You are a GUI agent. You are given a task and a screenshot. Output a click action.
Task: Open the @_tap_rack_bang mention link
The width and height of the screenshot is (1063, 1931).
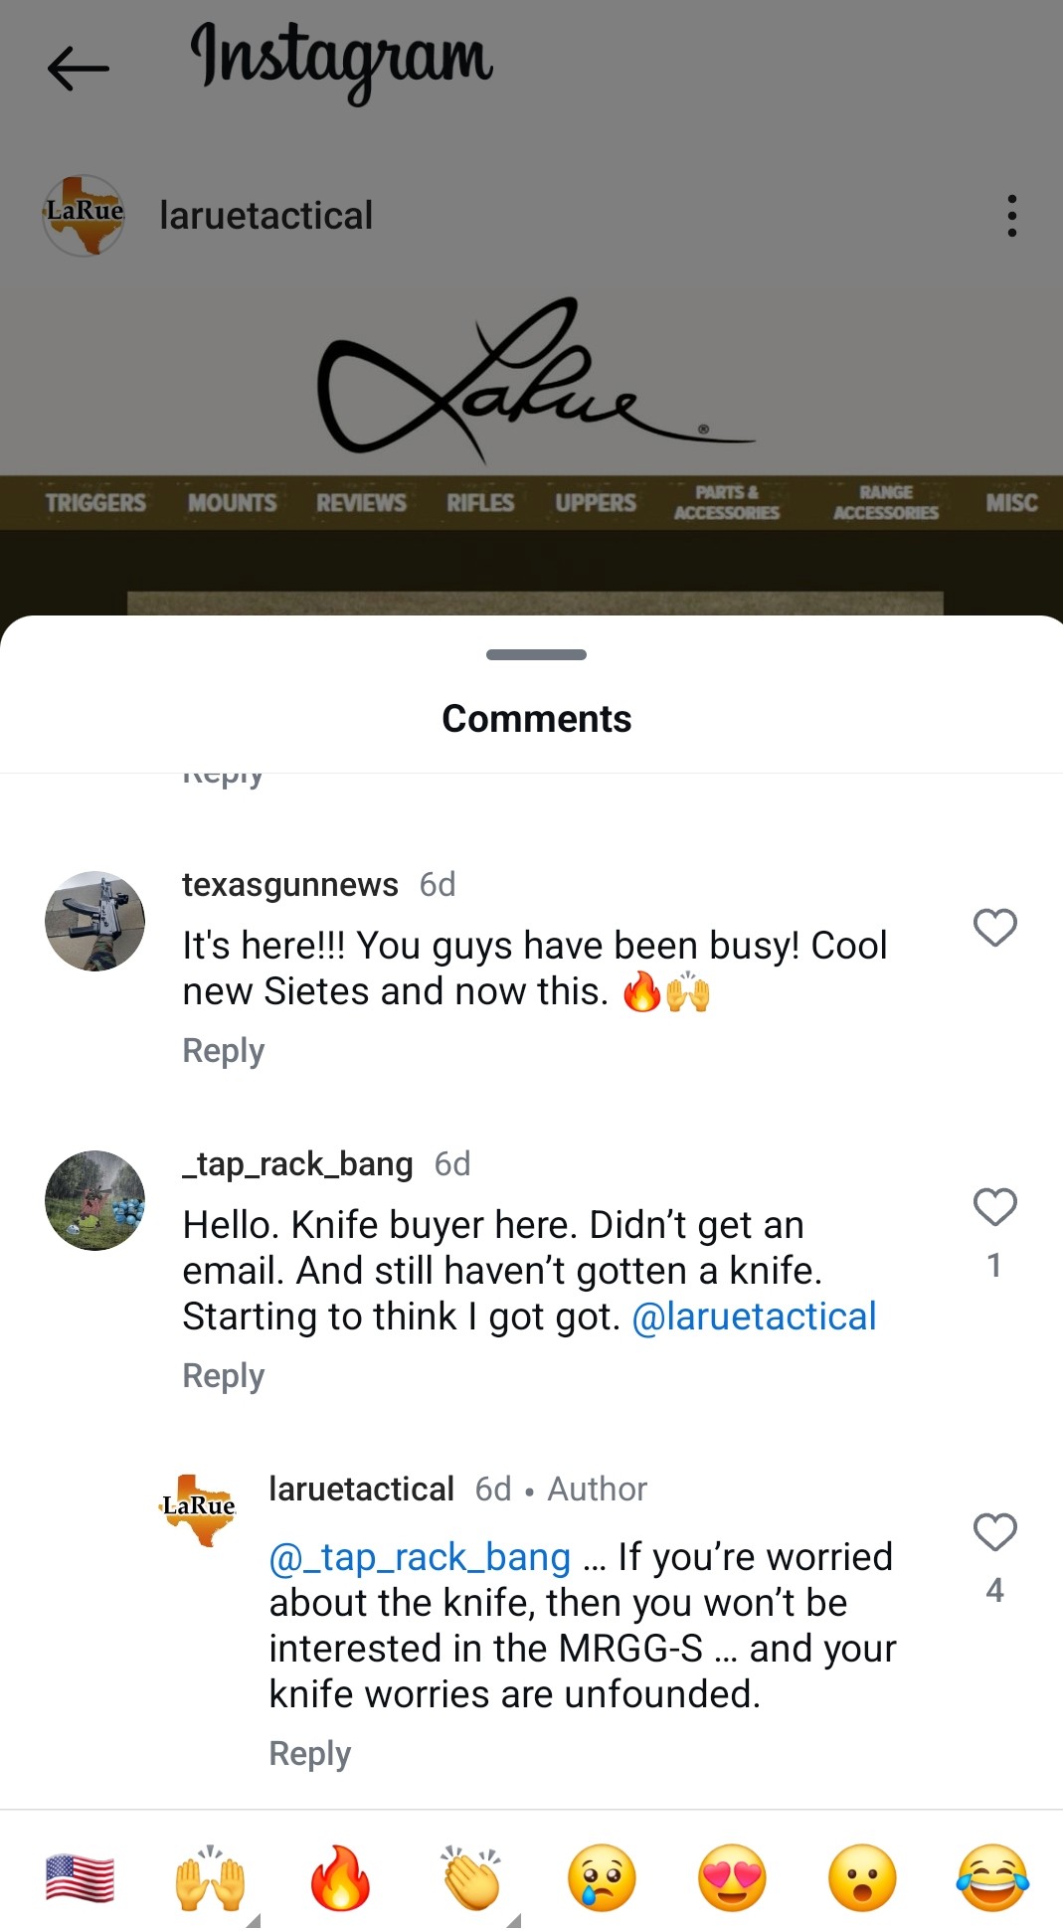pos(420,1557)
